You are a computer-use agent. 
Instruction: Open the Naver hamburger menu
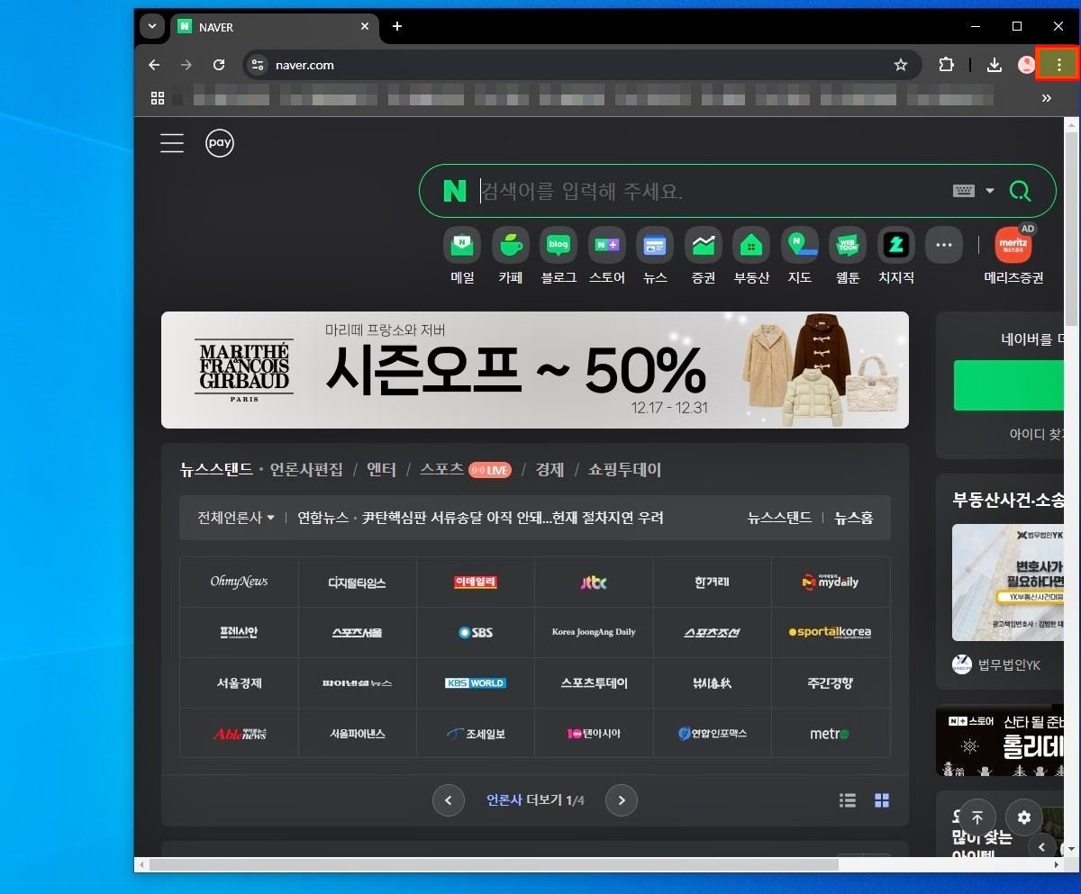pos(172,143)
